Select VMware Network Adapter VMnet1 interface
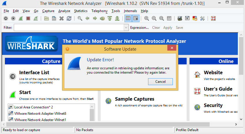 (x=40, y=120)
